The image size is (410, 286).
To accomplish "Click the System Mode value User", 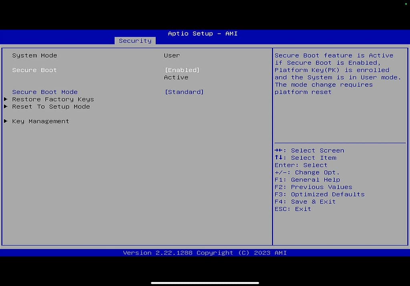I will (x=172, y=55).
